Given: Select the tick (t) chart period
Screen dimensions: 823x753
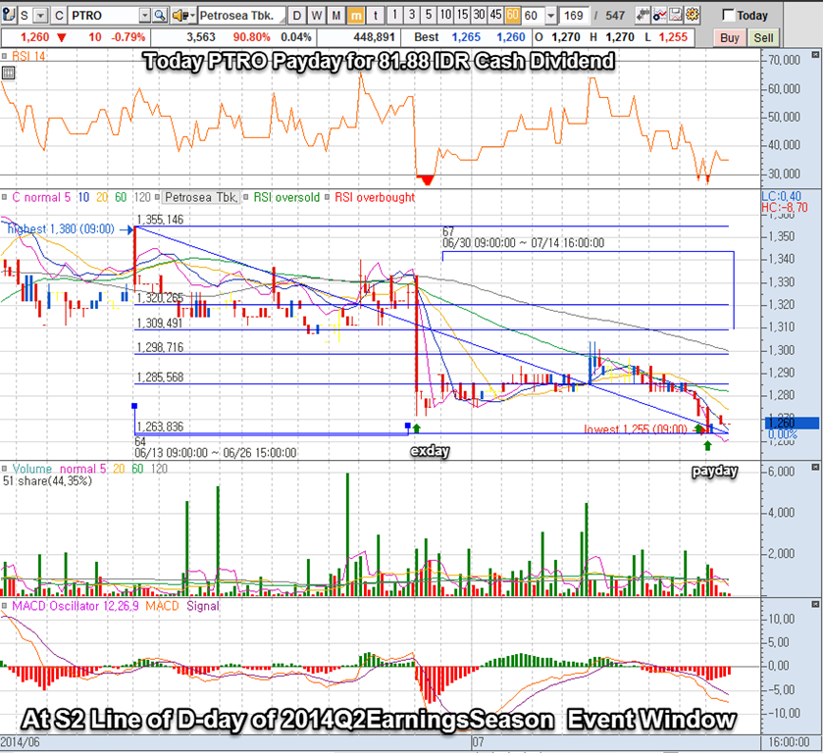Looking at the screenshot, I should tap(376, 16).
